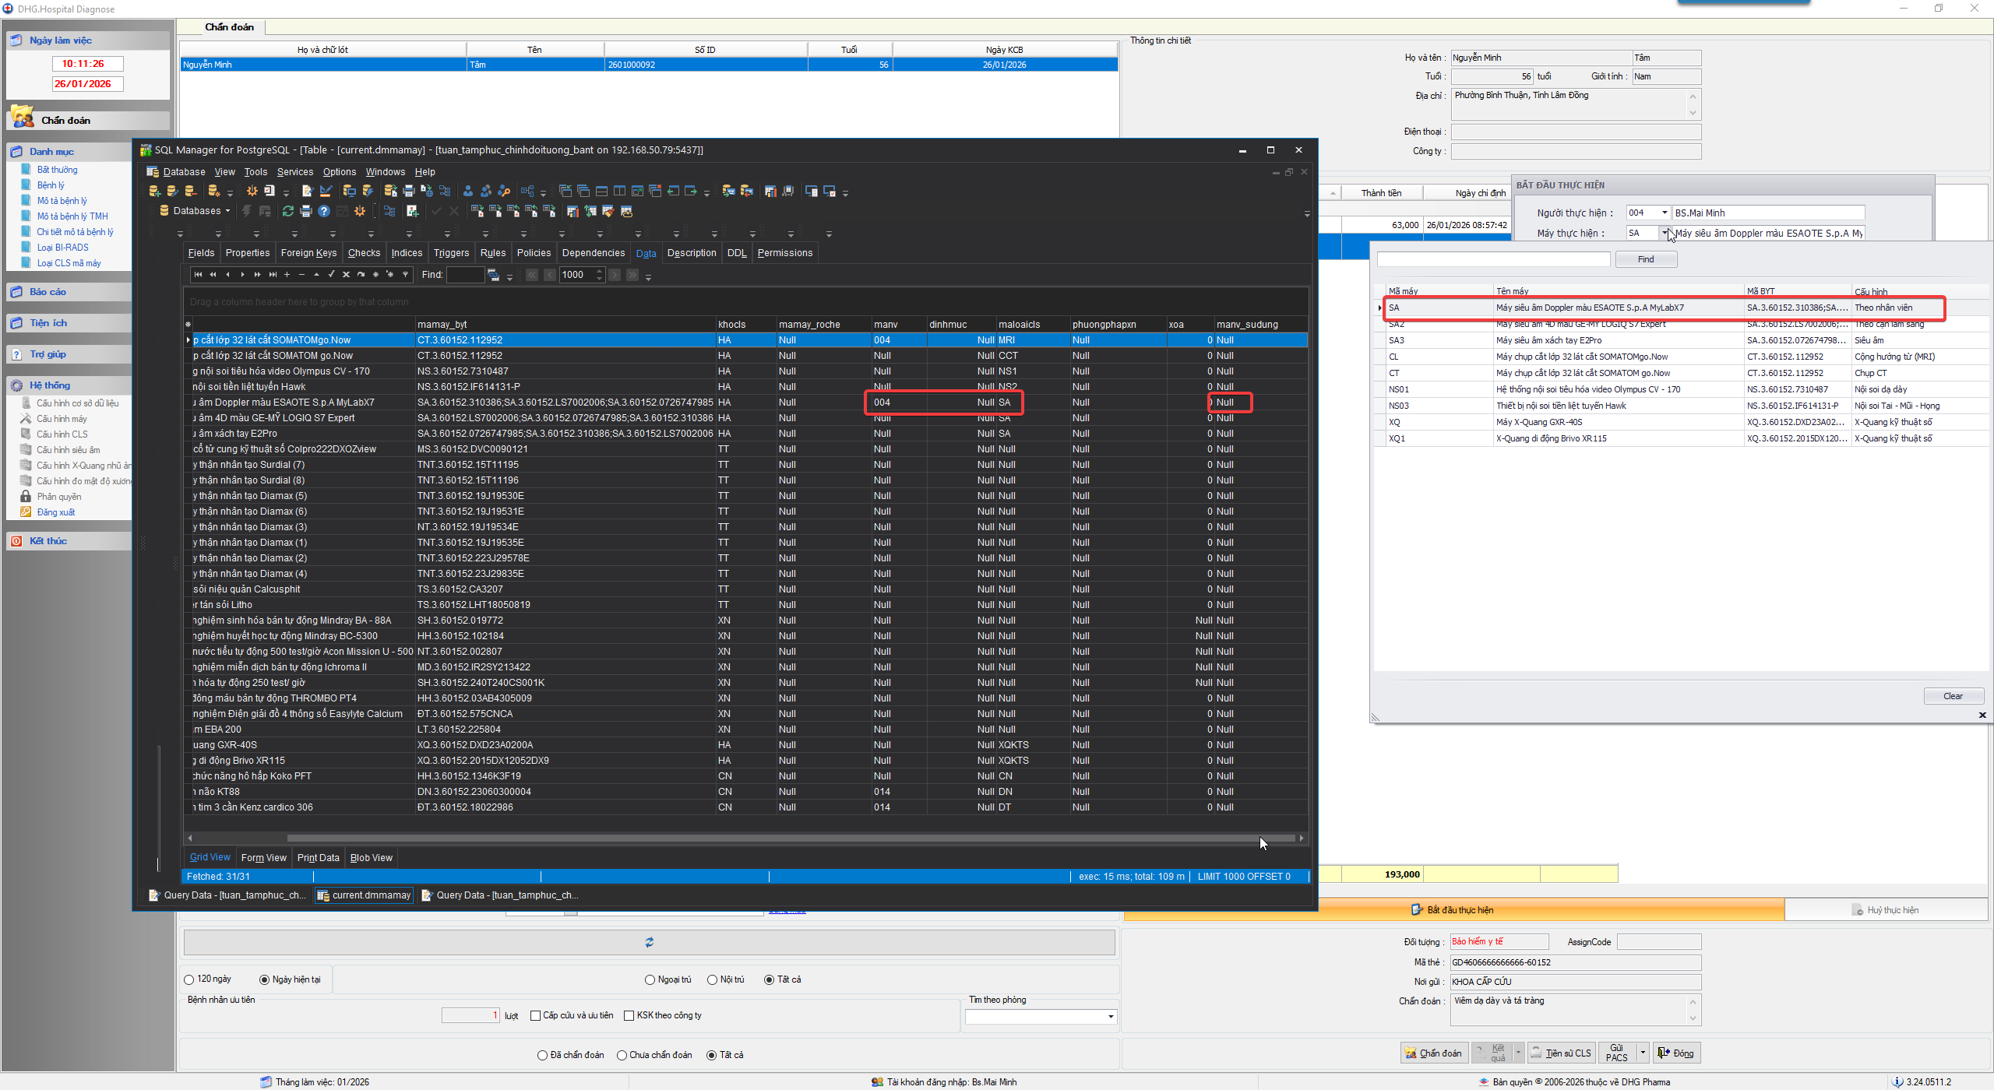Go to first record in data navigator
Image resolution: width=1994 pixels, height=1090 pixels.
tap(198, 275)
